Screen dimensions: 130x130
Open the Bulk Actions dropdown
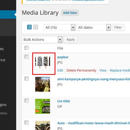click(x=42, y=40)
